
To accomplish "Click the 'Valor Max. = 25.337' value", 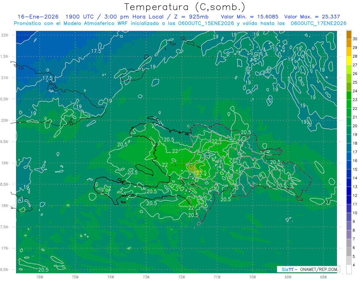I will [x=312, y=17].
